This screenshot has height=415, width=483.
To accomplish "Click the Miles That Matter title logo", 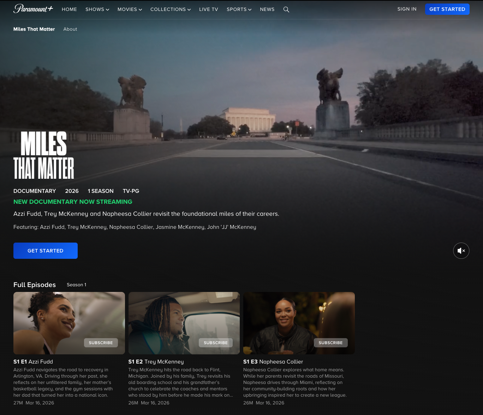I will click(44, 155).
